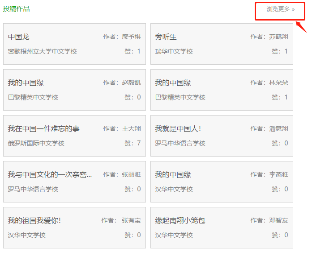
Task: Open 我就是中国人! article title
Action: (x=178, y=129)
